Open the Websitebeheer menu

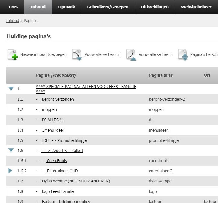196,7
